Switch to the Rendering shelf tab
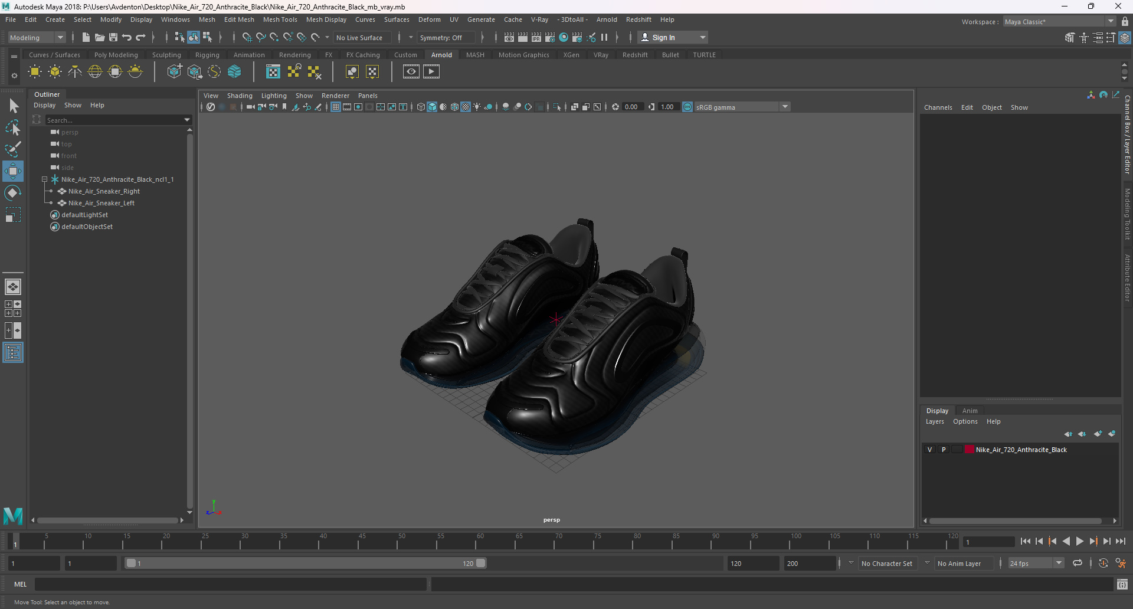The width and height of the screenshot is (1133, 609). click(294, 55)
